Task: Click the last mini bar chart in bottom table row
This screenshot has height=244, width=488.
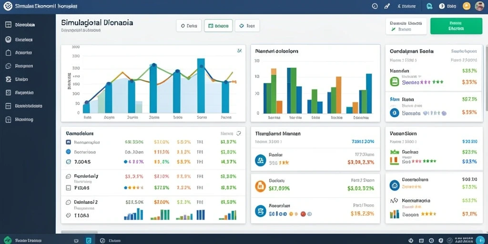Action: (x=227, y=215)
